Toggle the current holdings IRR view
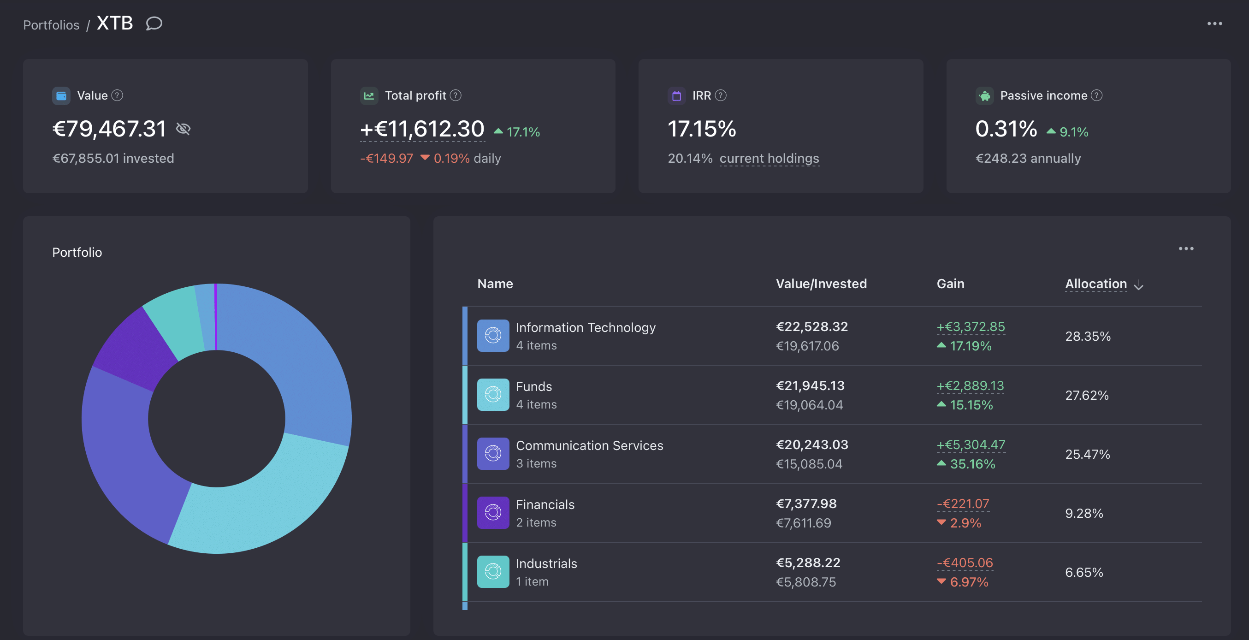Screen dimensions: 1249x640 (769, 159)
